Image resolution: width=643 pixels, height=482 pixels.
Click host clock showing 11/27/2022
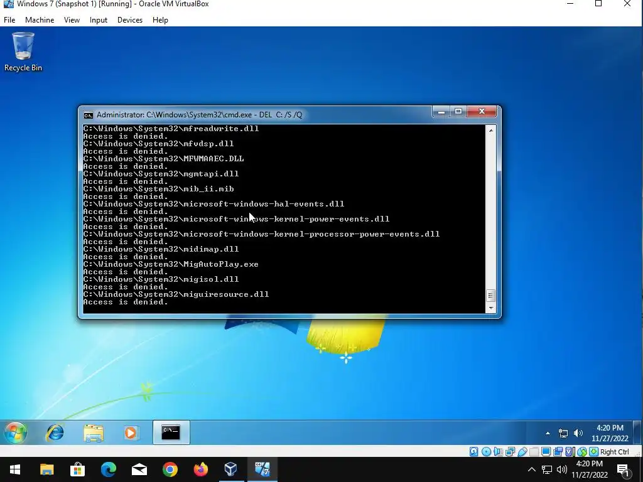[589, 469]
